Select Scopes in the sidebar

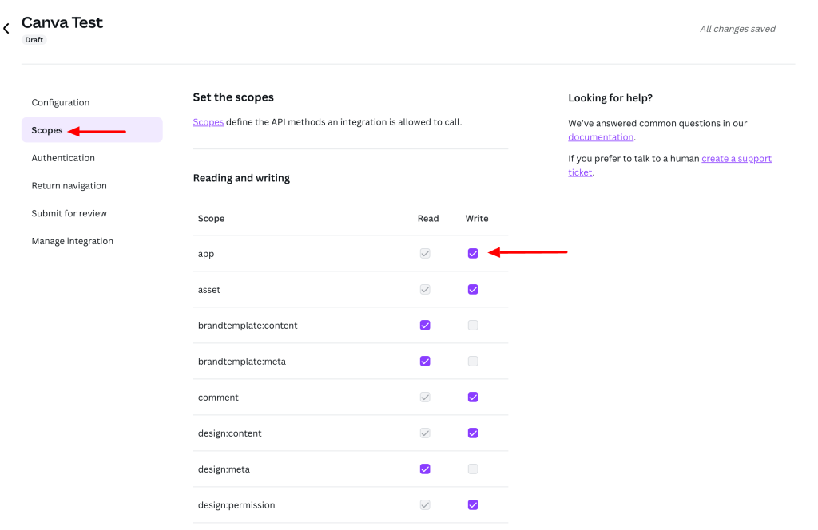click(47, 130)
